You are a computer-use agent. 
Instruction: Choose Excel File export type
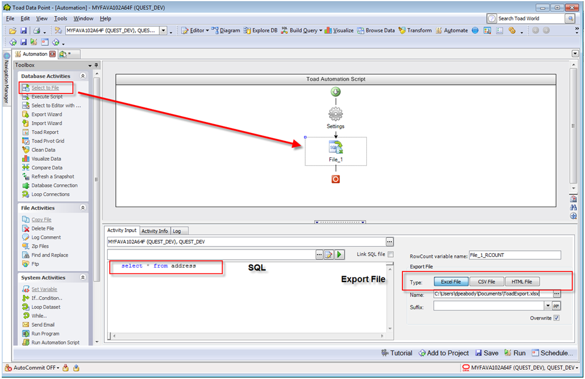451,282
